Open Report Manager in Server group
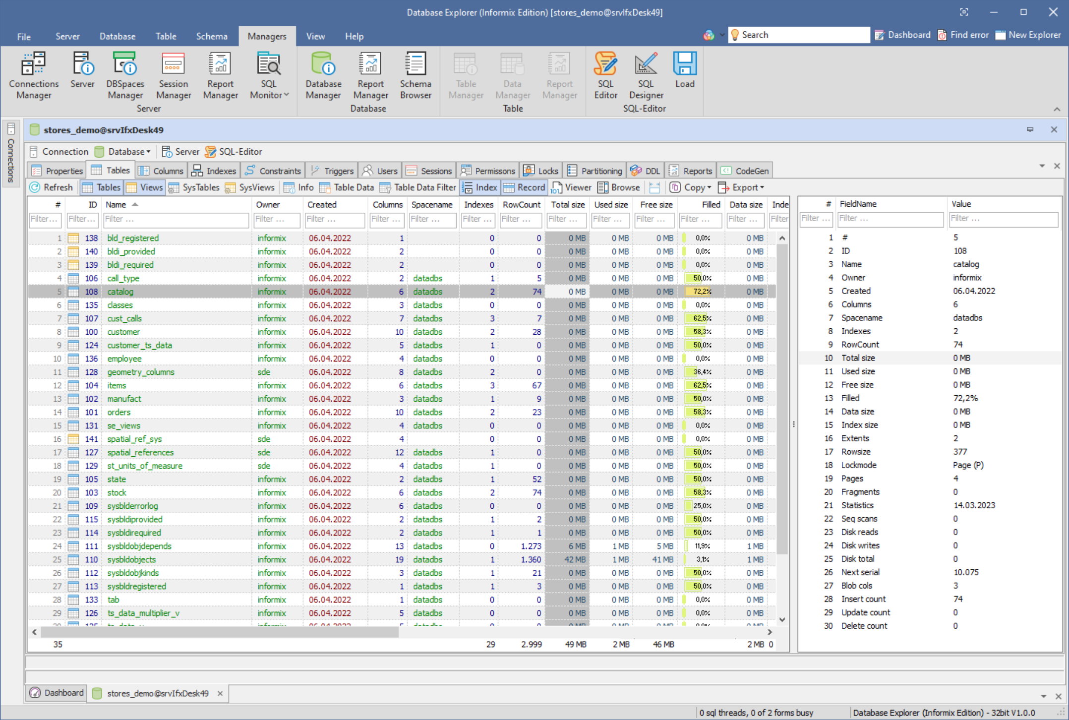Image resolution: width=1069 pixels, height=720 pixels. click(220, 76)
